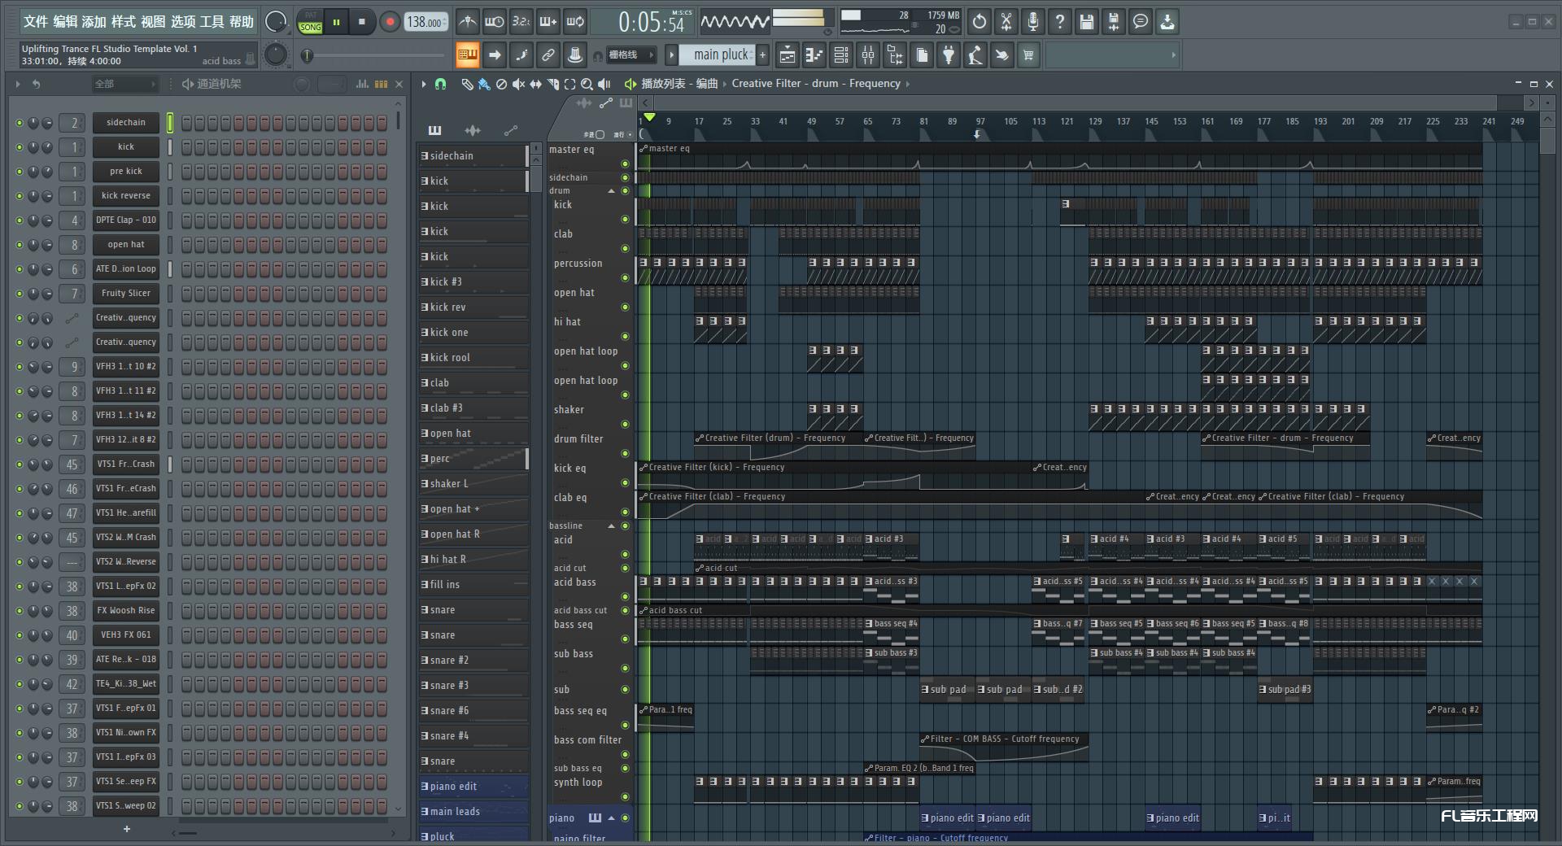Open the mixer view icon
This screenshot has height=846, width=1562.
click(868, 55)
